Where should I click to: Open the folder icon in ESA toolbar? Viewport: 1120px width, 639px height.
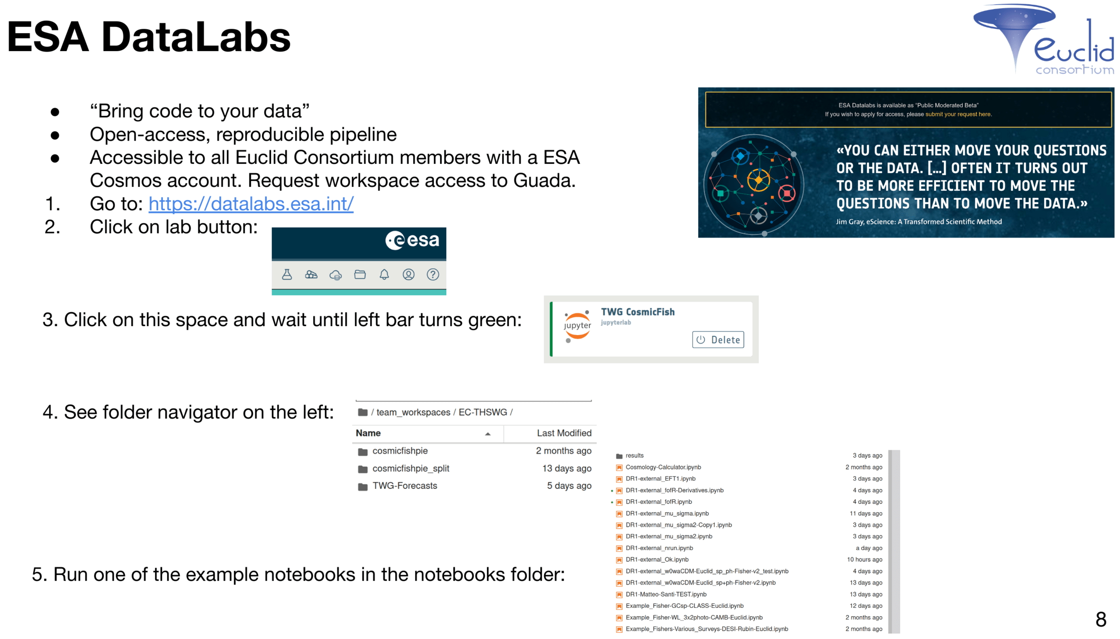click(360, 275)
